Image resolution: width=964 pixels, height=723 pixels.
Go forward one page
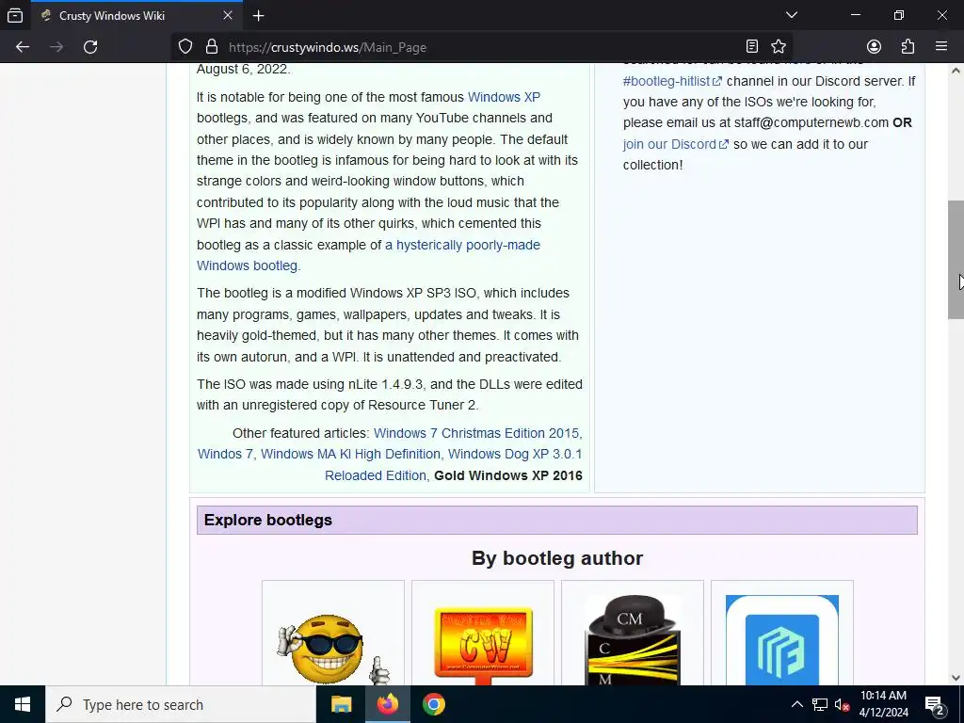click(x=56, y=47)
